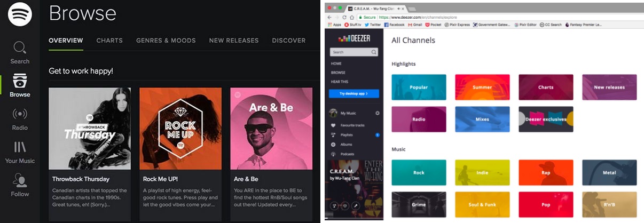The image size is (644, 223).
Task: Click the My Music profile avatar
Action: pyautogui.click(x=333, y=113)
